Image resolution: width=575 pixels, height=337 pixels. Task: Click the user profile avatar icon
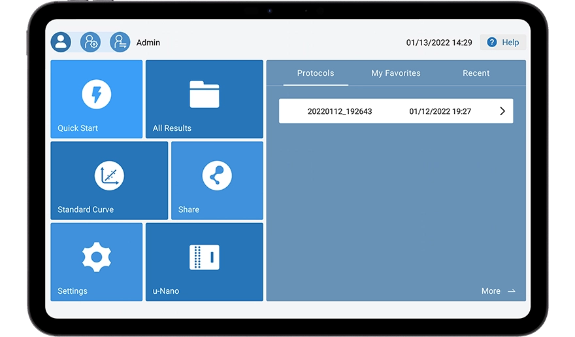point(61,43)
